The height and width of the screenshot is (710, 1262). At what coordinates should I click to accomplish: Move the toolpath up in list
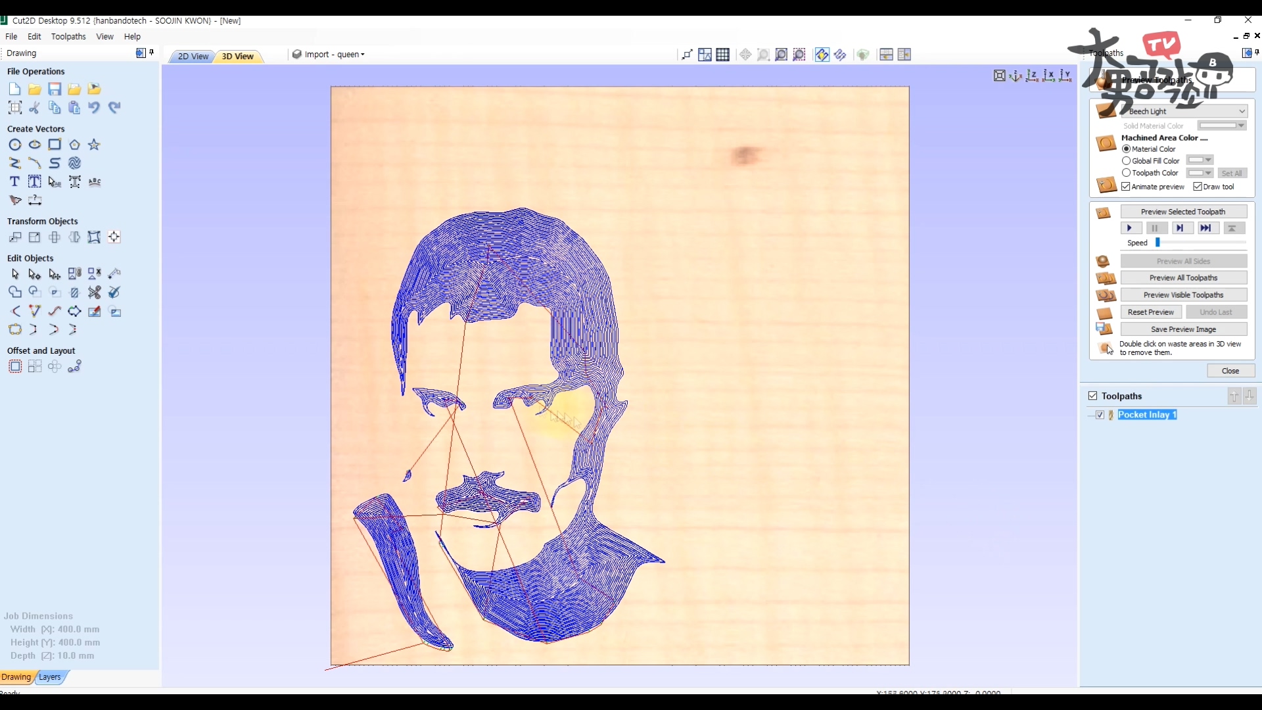1234,396
